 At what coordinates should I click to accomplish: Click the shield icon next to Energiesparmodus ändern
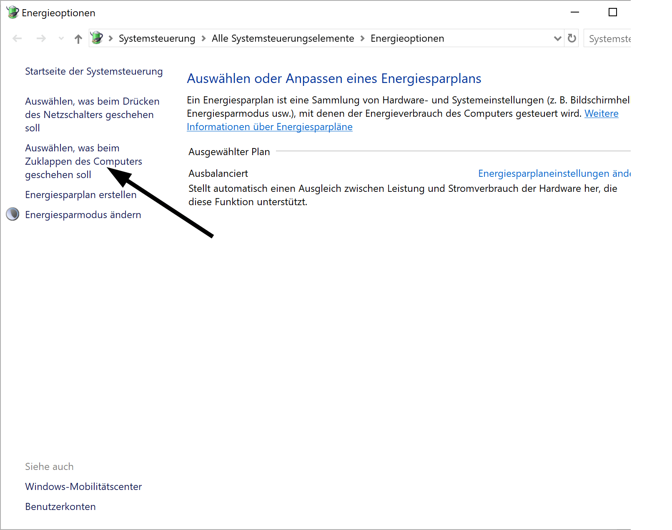tap(13, 214)
